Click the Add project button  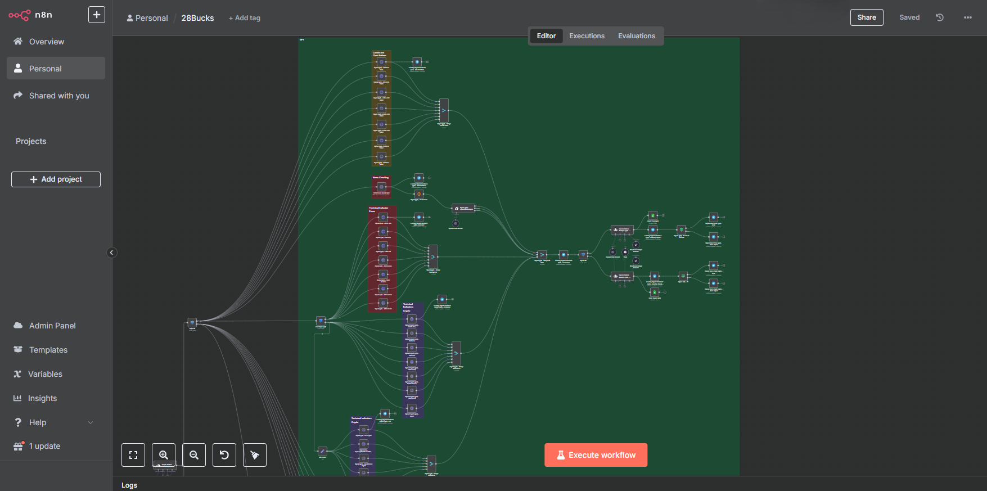coord(56,179)
